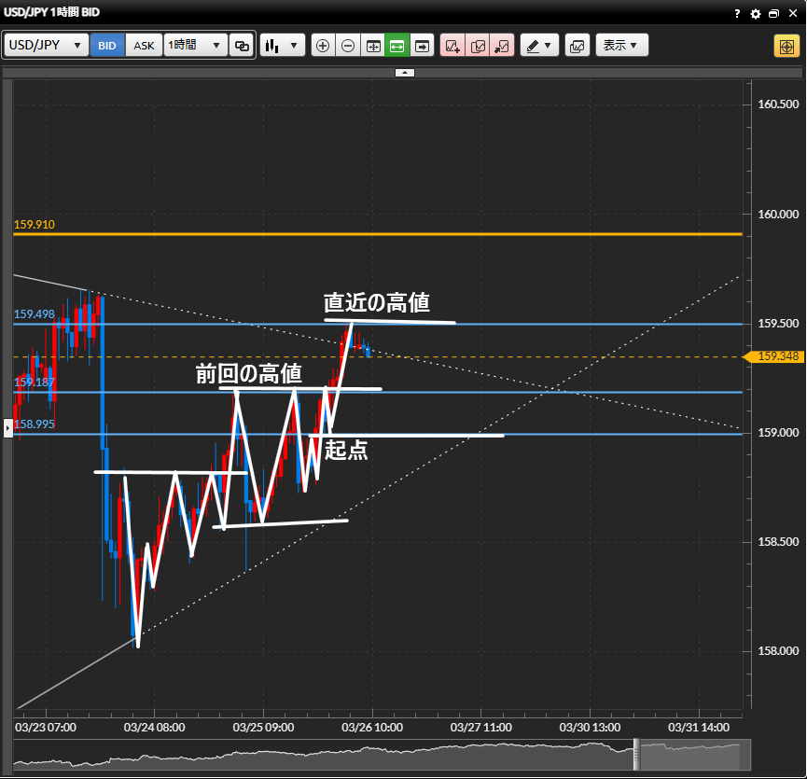Collapse the toolbar using the up-arrow bar
807x779 pixels.
pyautogui.click(x=403, y=72)
